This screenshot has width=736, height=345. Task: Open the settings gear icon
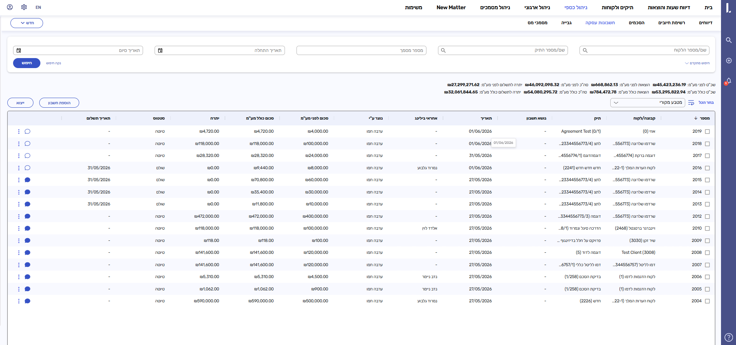[x=24, y=7]
